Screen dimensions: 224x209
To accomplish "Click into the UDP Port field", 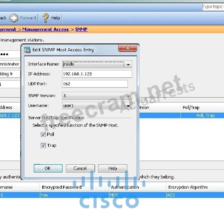I will pyautogui.click(x=94, y=84).
